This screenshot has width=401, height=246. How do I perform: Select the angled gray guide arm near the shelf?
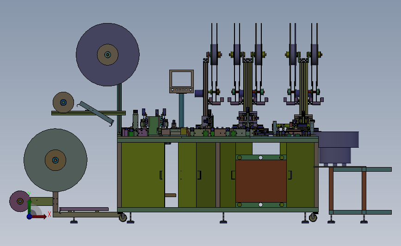click(96, 113)
